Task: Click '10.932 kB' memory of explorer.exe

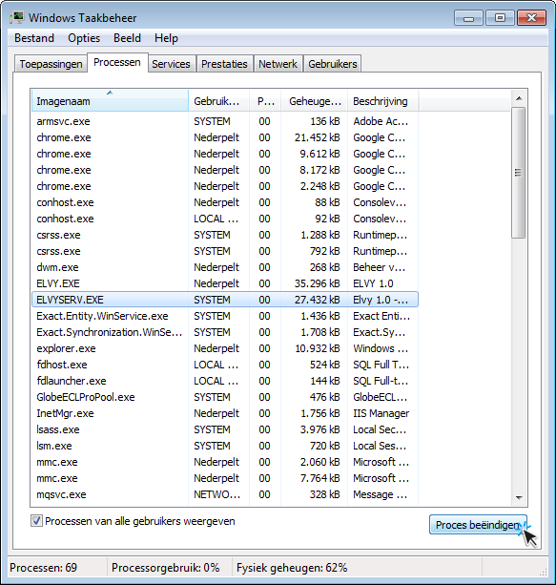Action: [x=318, y=348]
